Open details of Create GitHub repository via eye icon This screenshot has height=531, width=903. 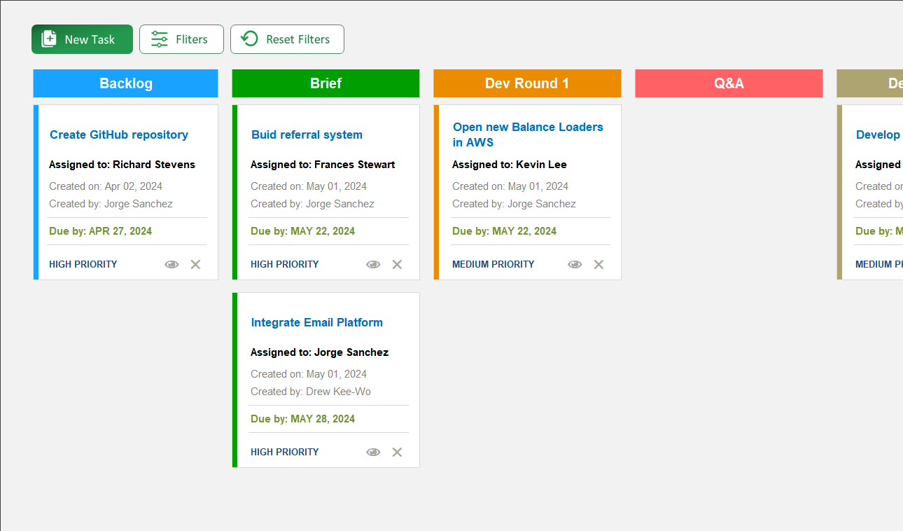(x=171, y=264)
